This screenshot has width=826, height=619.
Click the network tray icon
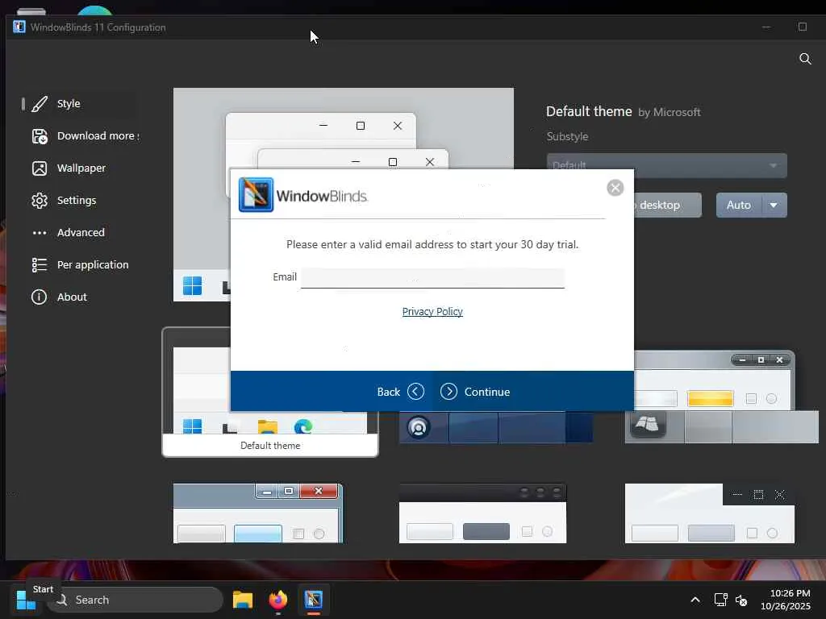720,600
